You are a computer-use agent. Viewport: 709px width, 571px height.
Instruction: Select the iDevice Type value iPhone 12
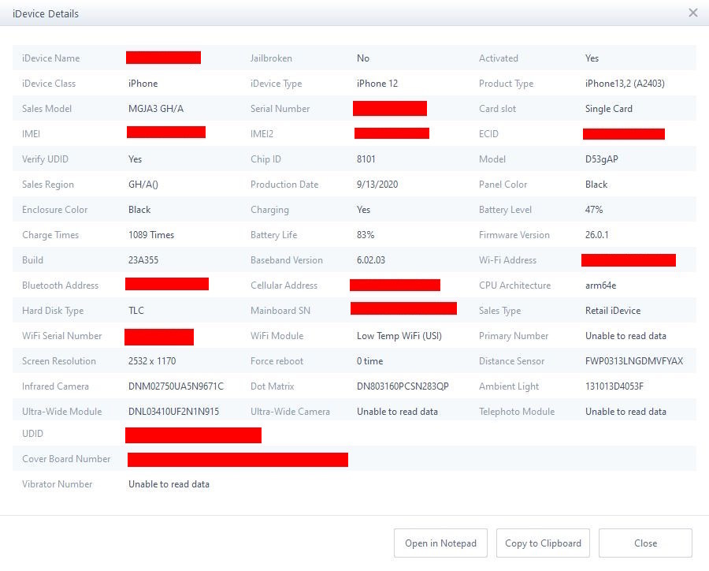click(x=377, y=84)
